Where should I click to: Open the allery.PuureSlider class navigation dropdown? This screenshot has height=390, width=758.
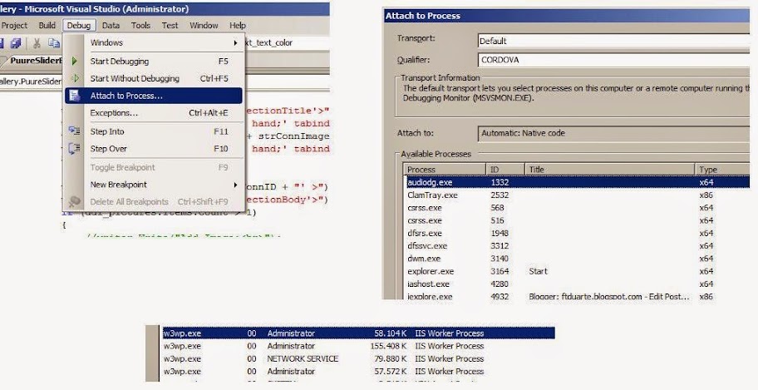30,81
